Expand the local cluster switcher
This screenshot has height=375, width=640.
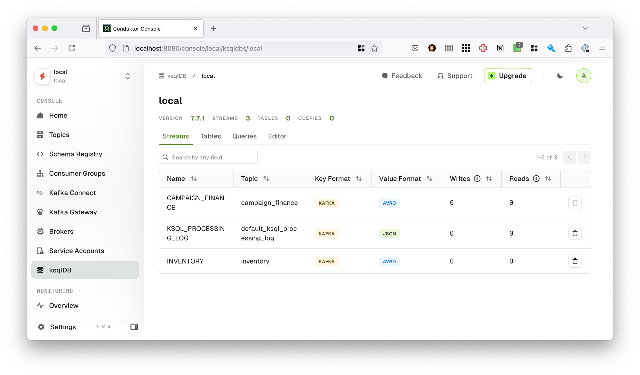click(127, 76)
